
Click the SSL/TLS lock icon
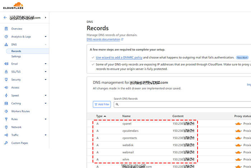click(x=6, y=71)
